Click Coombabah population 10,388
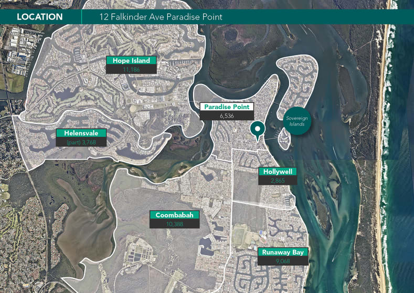414x293 pixels. pos(175,224)
